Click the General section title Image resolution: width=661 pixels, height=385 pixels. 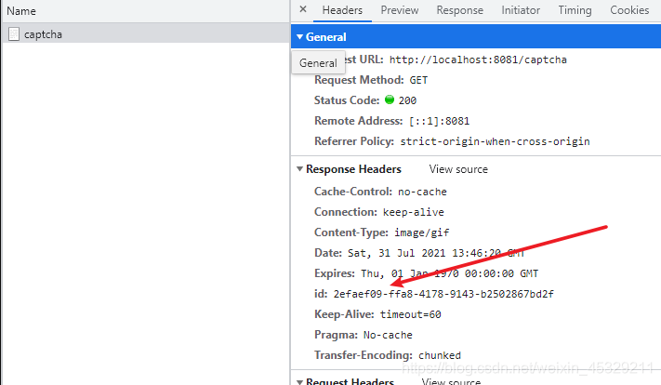(x=326, y=37)
